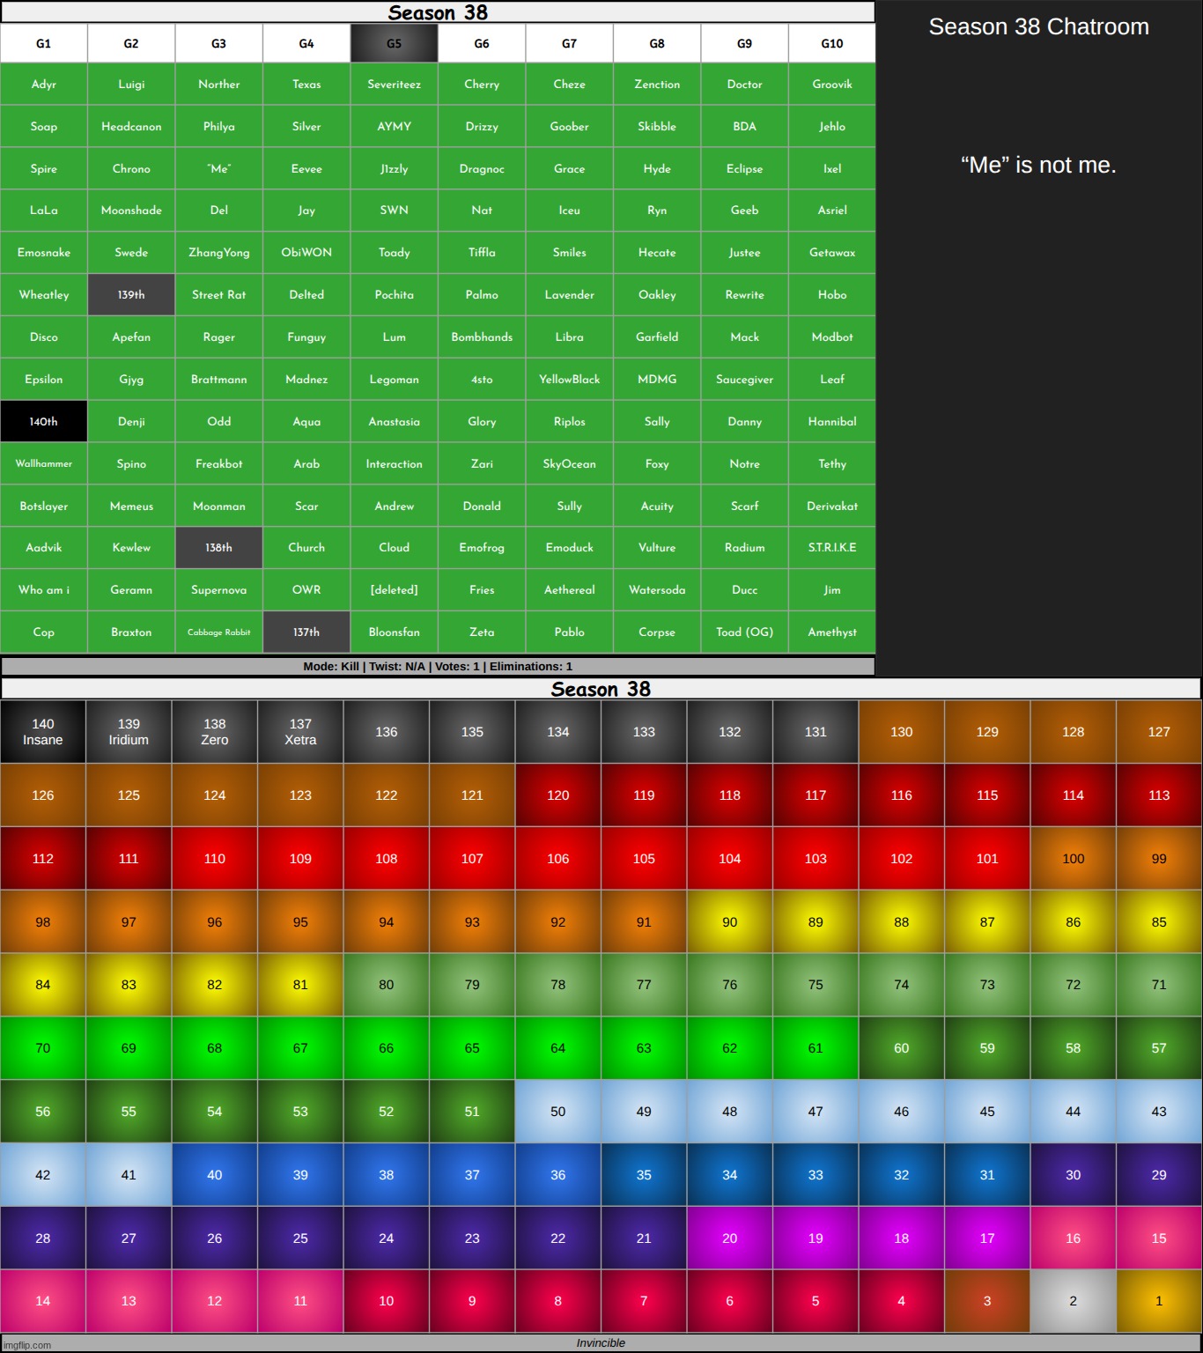Image resolution: width=1203 pixels, height=1353 pixels.
Task: Click the Cabbage Rabbit player cell
Action: tap(218, 632)
